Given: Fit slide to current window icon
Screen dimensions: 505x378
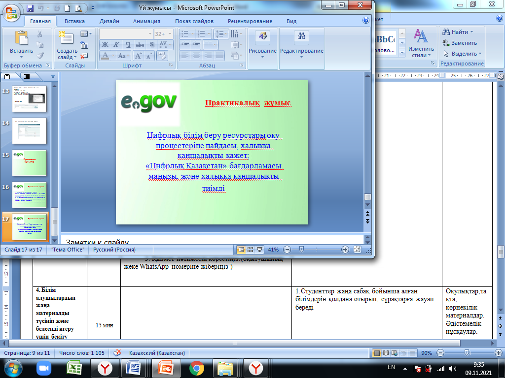Looking at the screenshot, I should (x=357, y=250).
